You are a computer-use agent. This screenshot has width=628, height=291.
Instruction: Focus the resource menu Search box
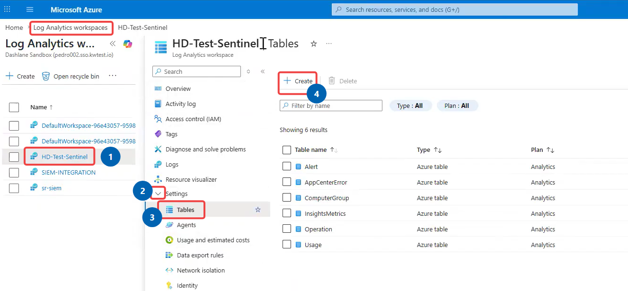[x=196, y=71]
